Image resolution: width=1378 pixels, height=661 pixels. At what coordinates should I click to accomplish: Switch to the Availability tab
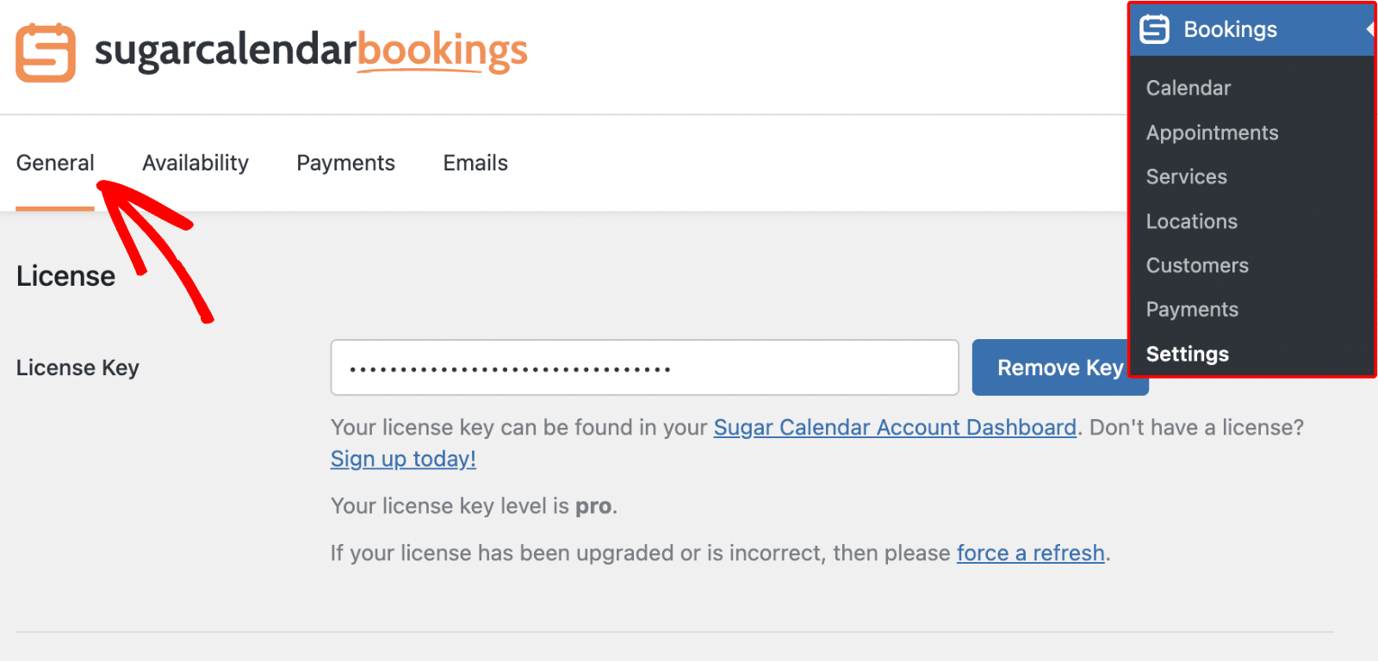tap(195, 163)
